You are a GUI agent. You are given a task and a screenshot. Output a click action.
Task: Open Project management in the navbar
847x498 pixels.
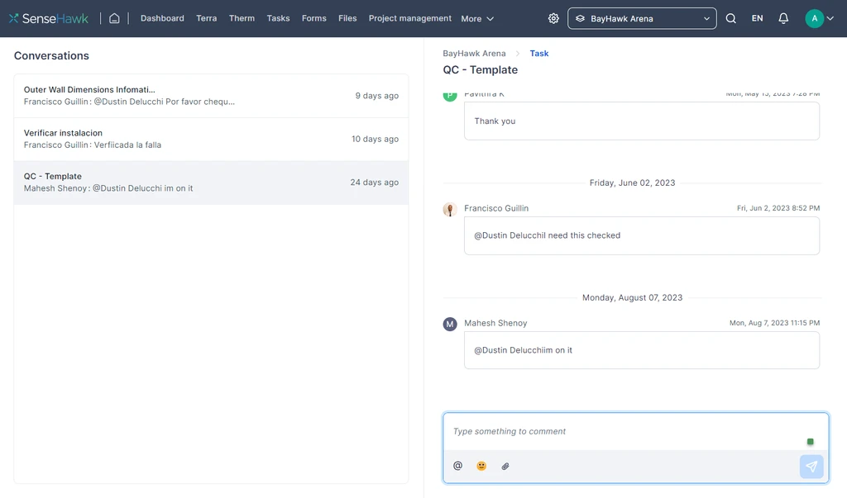click(410, 18)
